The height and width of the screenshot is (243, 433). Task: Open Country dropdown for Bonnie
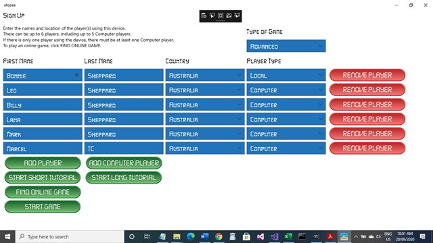click(x=205, y=75)
